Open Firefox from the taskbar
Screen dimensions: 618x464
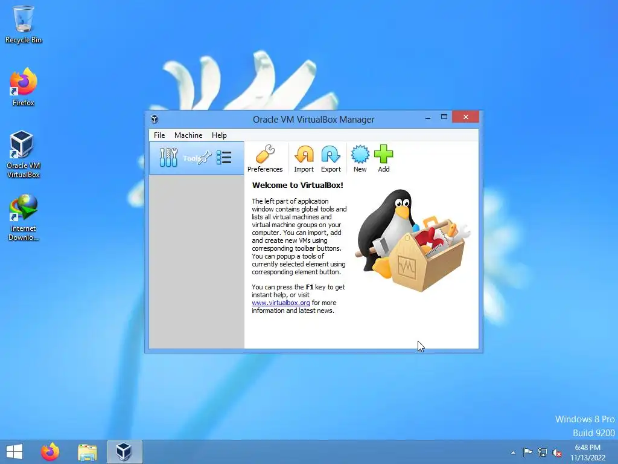coord(50,452)
